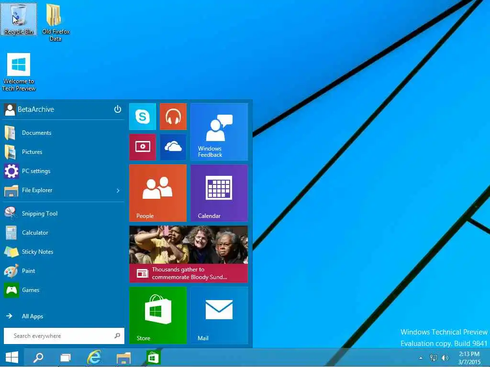Launch Internet Explorer from taskbar

(94, 357)
